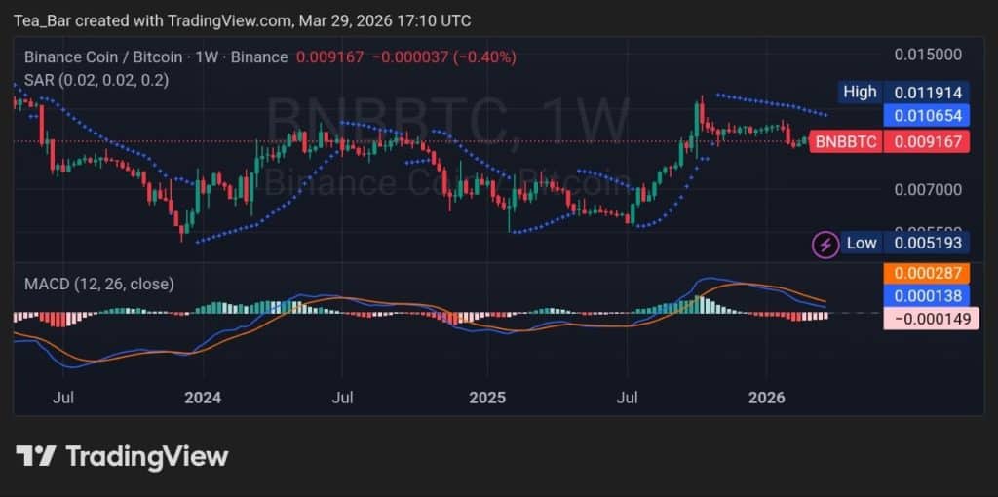Select the Low price label 0.005193
Image resolution: width=998 pixels, height=497 pixels.
pos(928,243)
